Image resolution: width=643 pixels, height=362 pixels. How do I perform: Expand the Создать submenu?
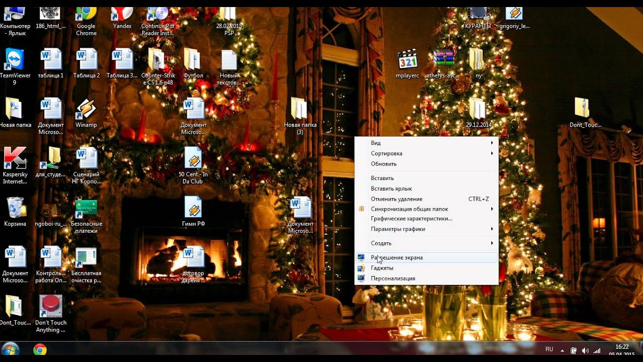(x=426, y=243)
